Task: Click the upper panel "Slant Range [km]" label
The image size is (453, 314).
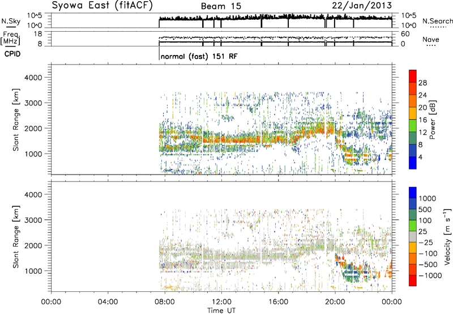Action: (16, 120)
